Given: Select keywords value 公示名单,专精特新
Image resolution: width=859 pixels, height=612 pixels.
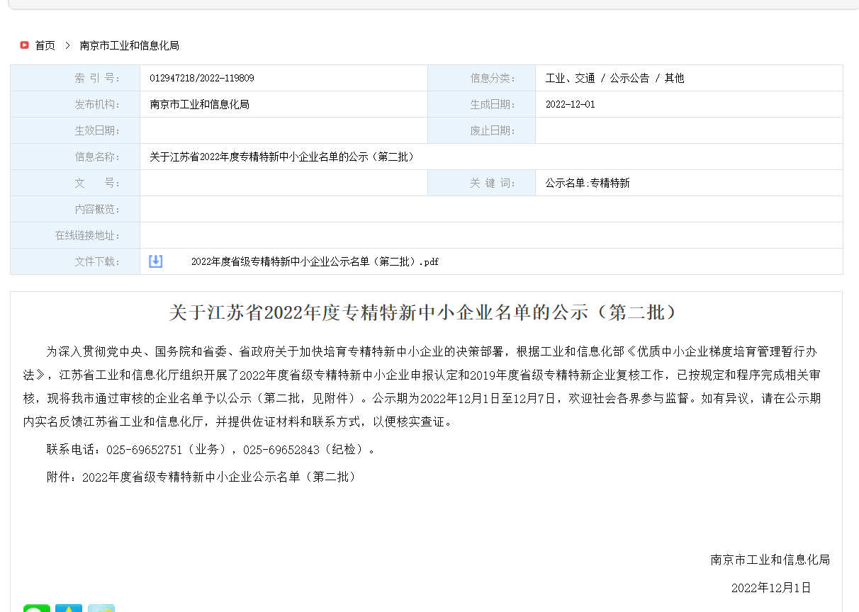Looking at the screenshot, I should (588, 183).
